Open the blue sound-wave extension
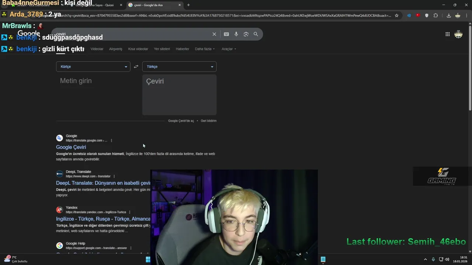472x265 pixels. (x=409, y=15)
